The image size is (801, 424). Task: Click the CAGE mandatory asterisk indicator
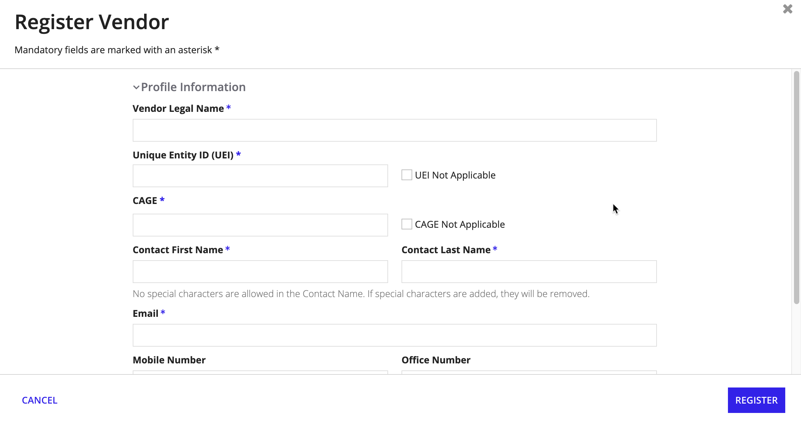click(163, 201)
